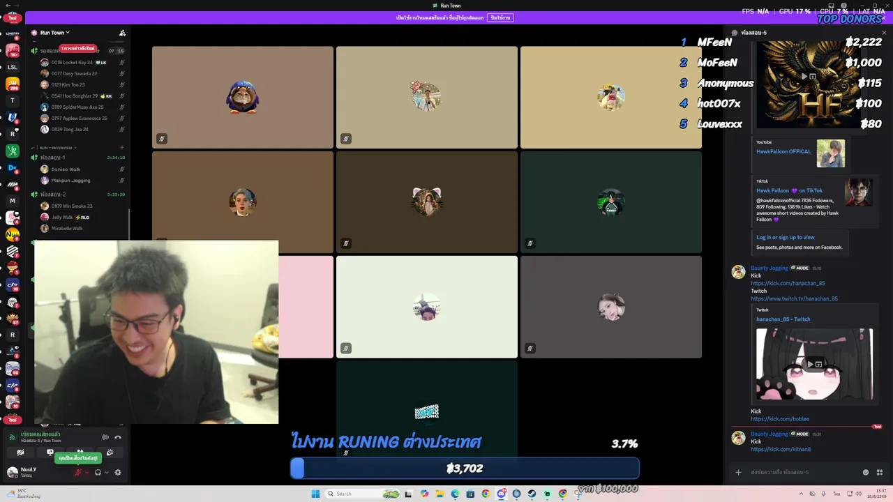Start screen sharing from the voice panel
The width and height of the screenshot is (893, 502).
point(50,452)
